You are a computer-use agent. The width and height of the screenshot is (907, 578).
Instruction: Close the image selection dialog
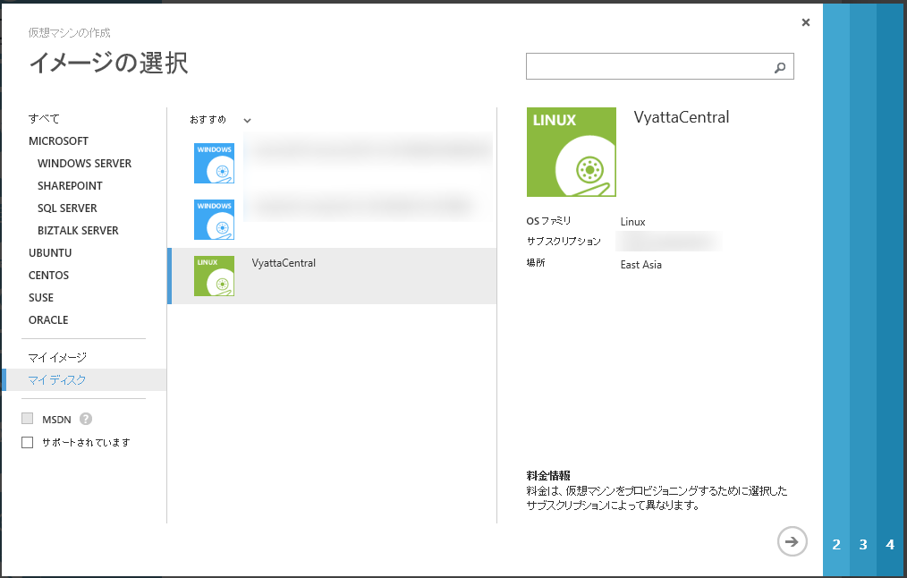pyautogui.click(x=806, y=22)
